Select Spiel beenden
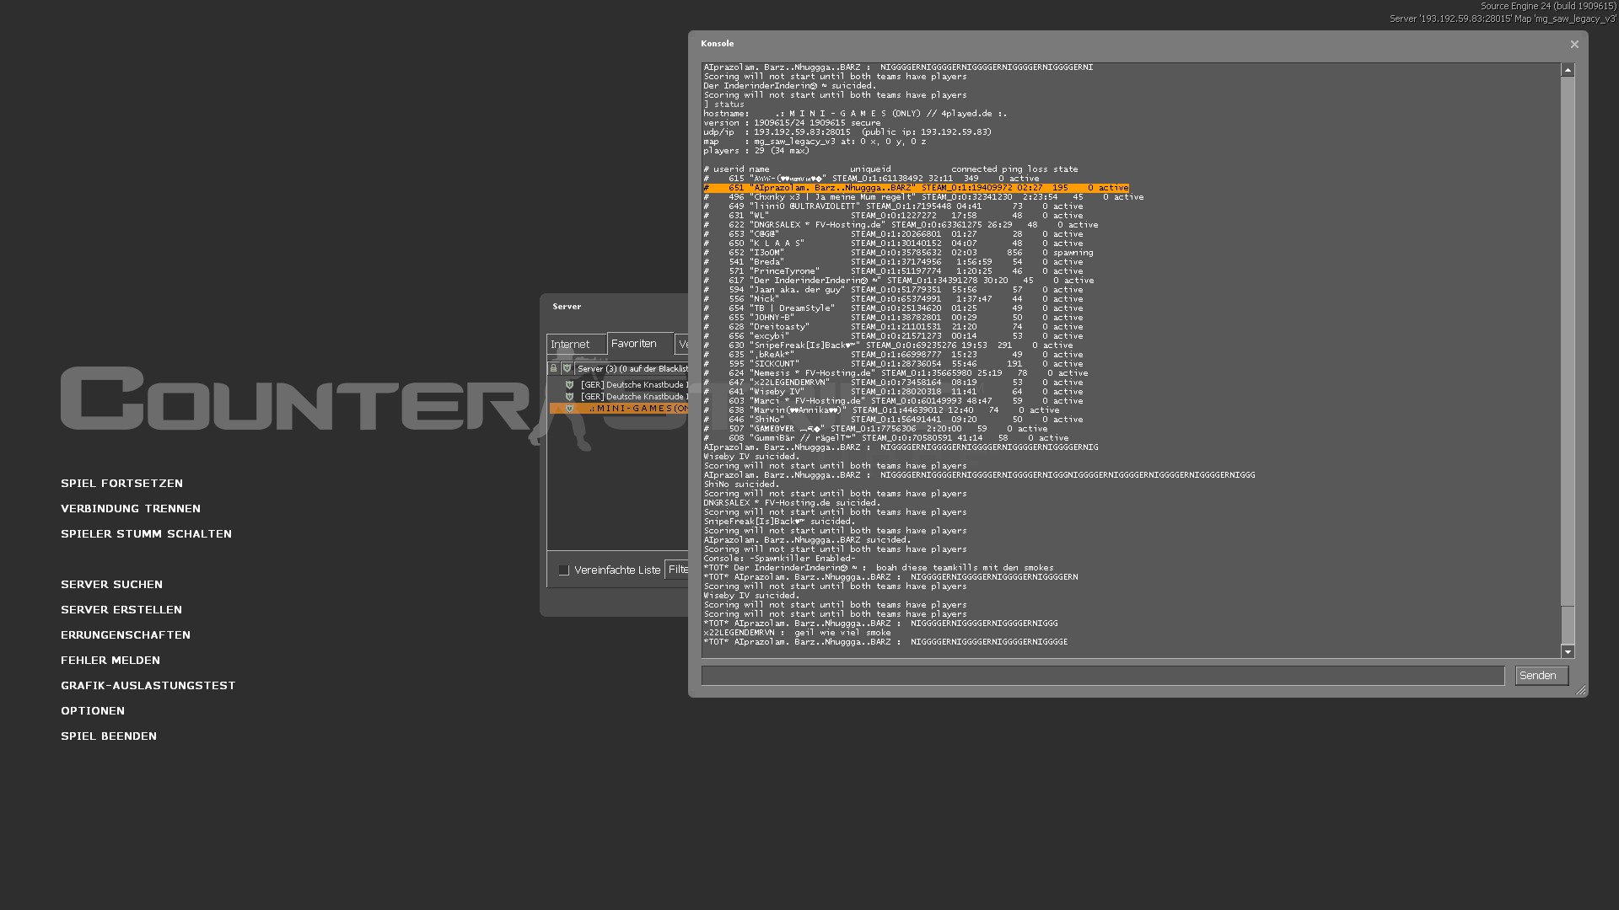Screen dimensions: 1619x910 pos(109,736)
